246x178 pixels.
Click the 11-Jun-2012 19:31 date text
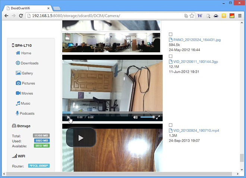pos(184,72)
